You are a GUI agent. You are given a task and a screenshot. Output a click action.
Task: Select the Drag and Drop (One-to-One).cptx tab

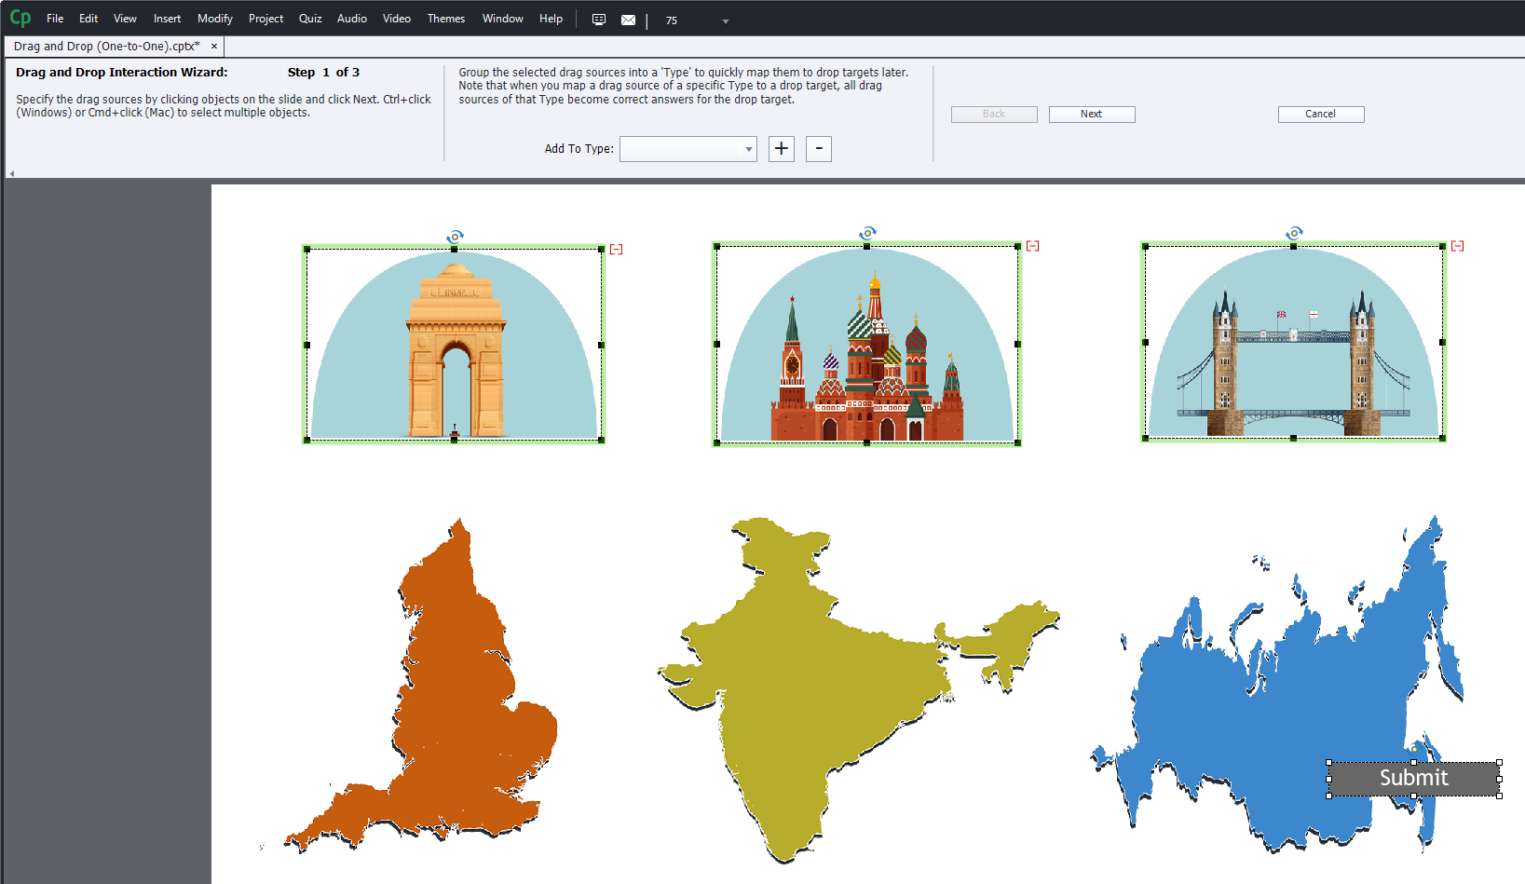[104, 45]
